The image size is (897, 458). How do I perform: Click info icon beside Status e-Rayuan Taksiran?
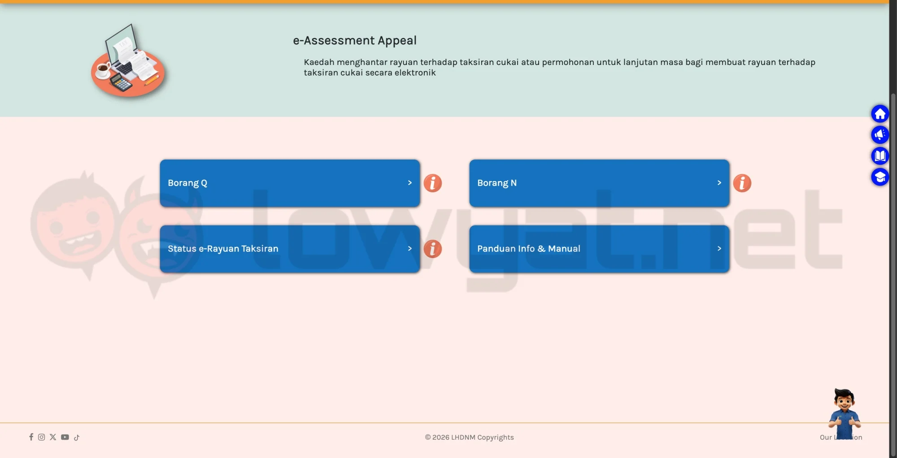coord(433,249)
